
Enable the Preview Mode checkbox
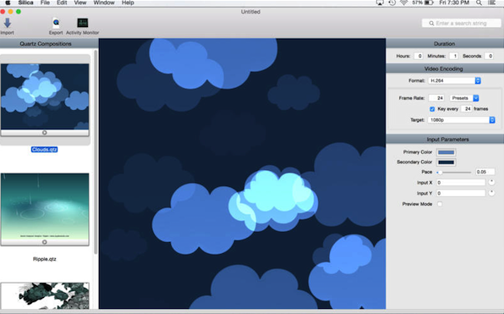pos(440,204)
